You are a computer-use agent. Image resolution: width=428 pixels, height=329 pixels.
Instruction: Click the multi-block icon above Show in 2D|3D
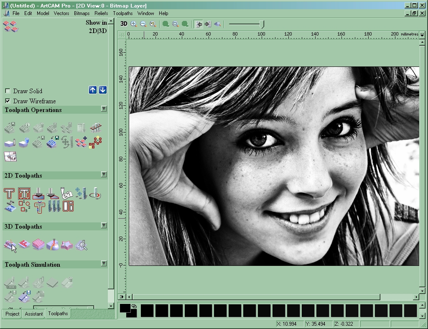click(10, 26)
